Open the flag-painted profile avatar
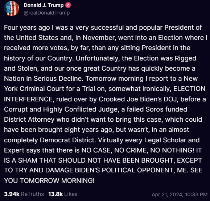Image resolution: width=210 pixels, height=201 pixels. 12,9
